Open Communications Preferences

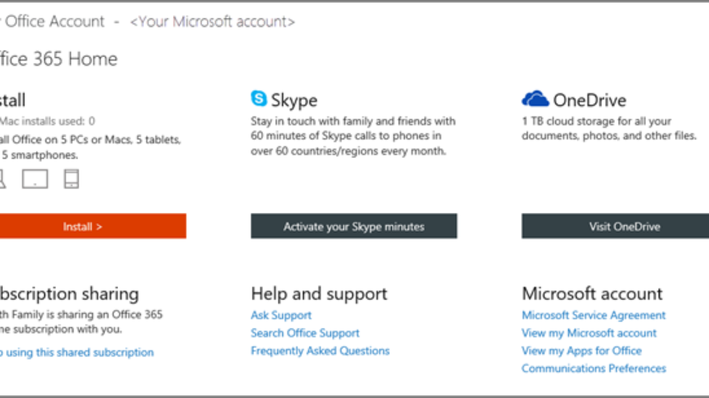click(x=593, y=369)
